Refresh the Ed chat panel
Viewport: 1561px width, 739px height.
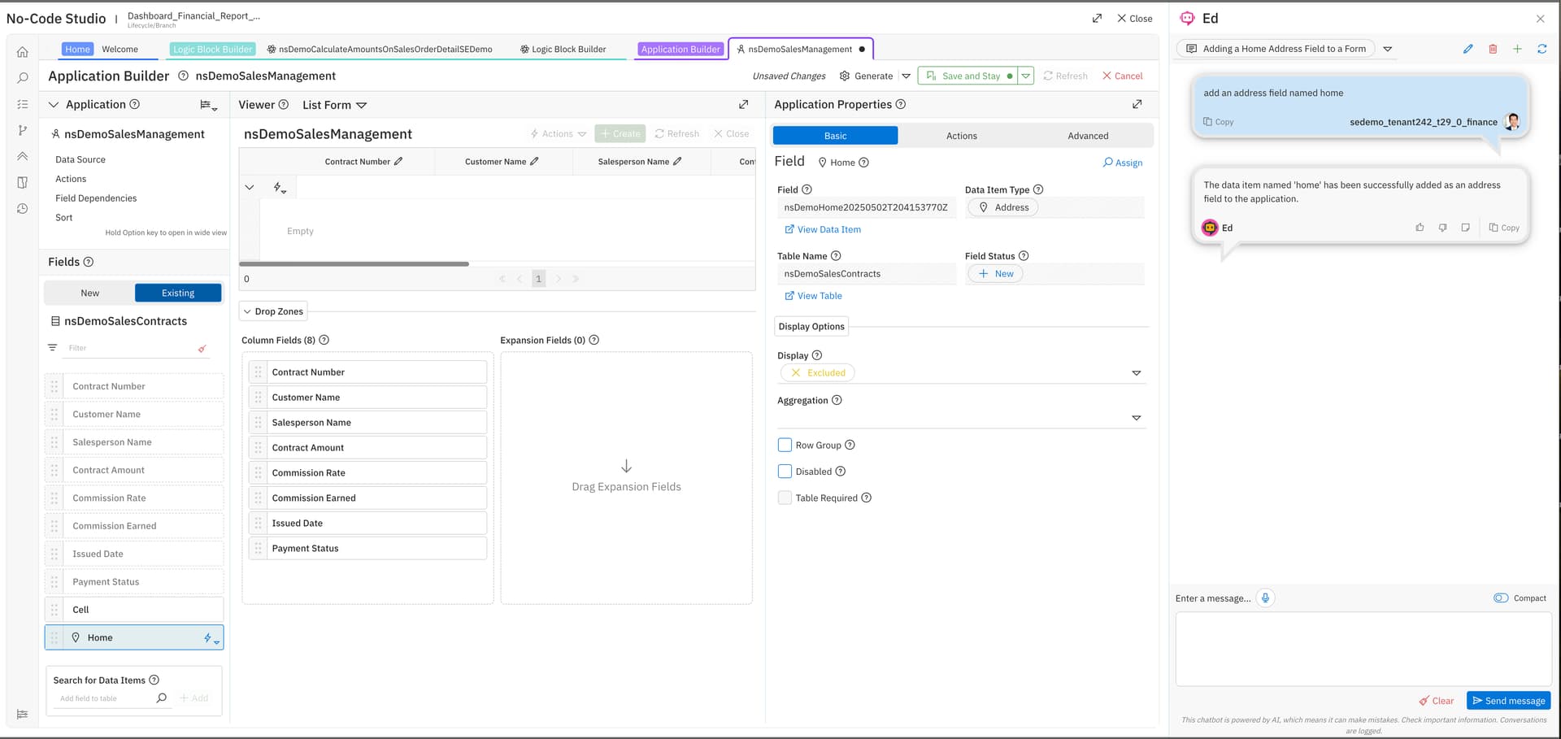pyautogui.click(x=1541, y=49)
